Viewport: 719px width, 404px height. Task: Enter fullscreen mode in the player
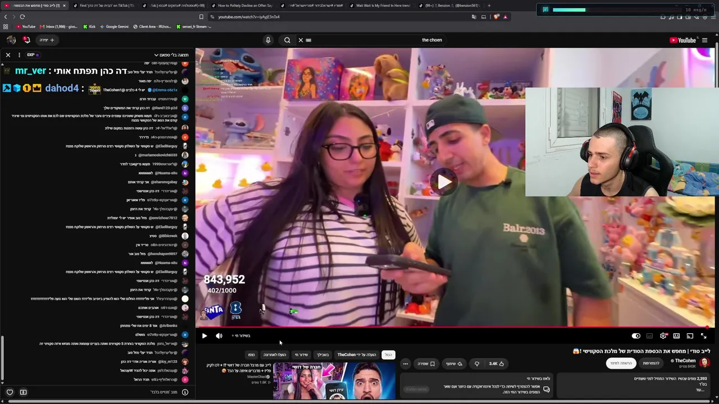click(703, 336)
